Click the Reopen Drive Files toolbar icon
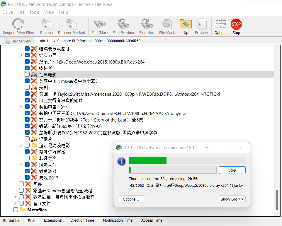 point(18,24)
